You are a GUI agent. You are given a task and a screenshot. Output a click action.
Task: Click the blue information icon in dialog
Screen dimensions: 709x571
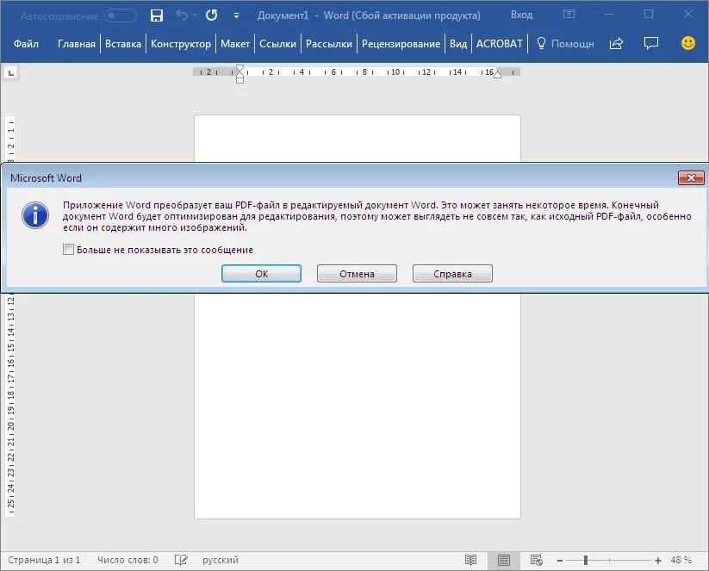[x=35, y=215]
